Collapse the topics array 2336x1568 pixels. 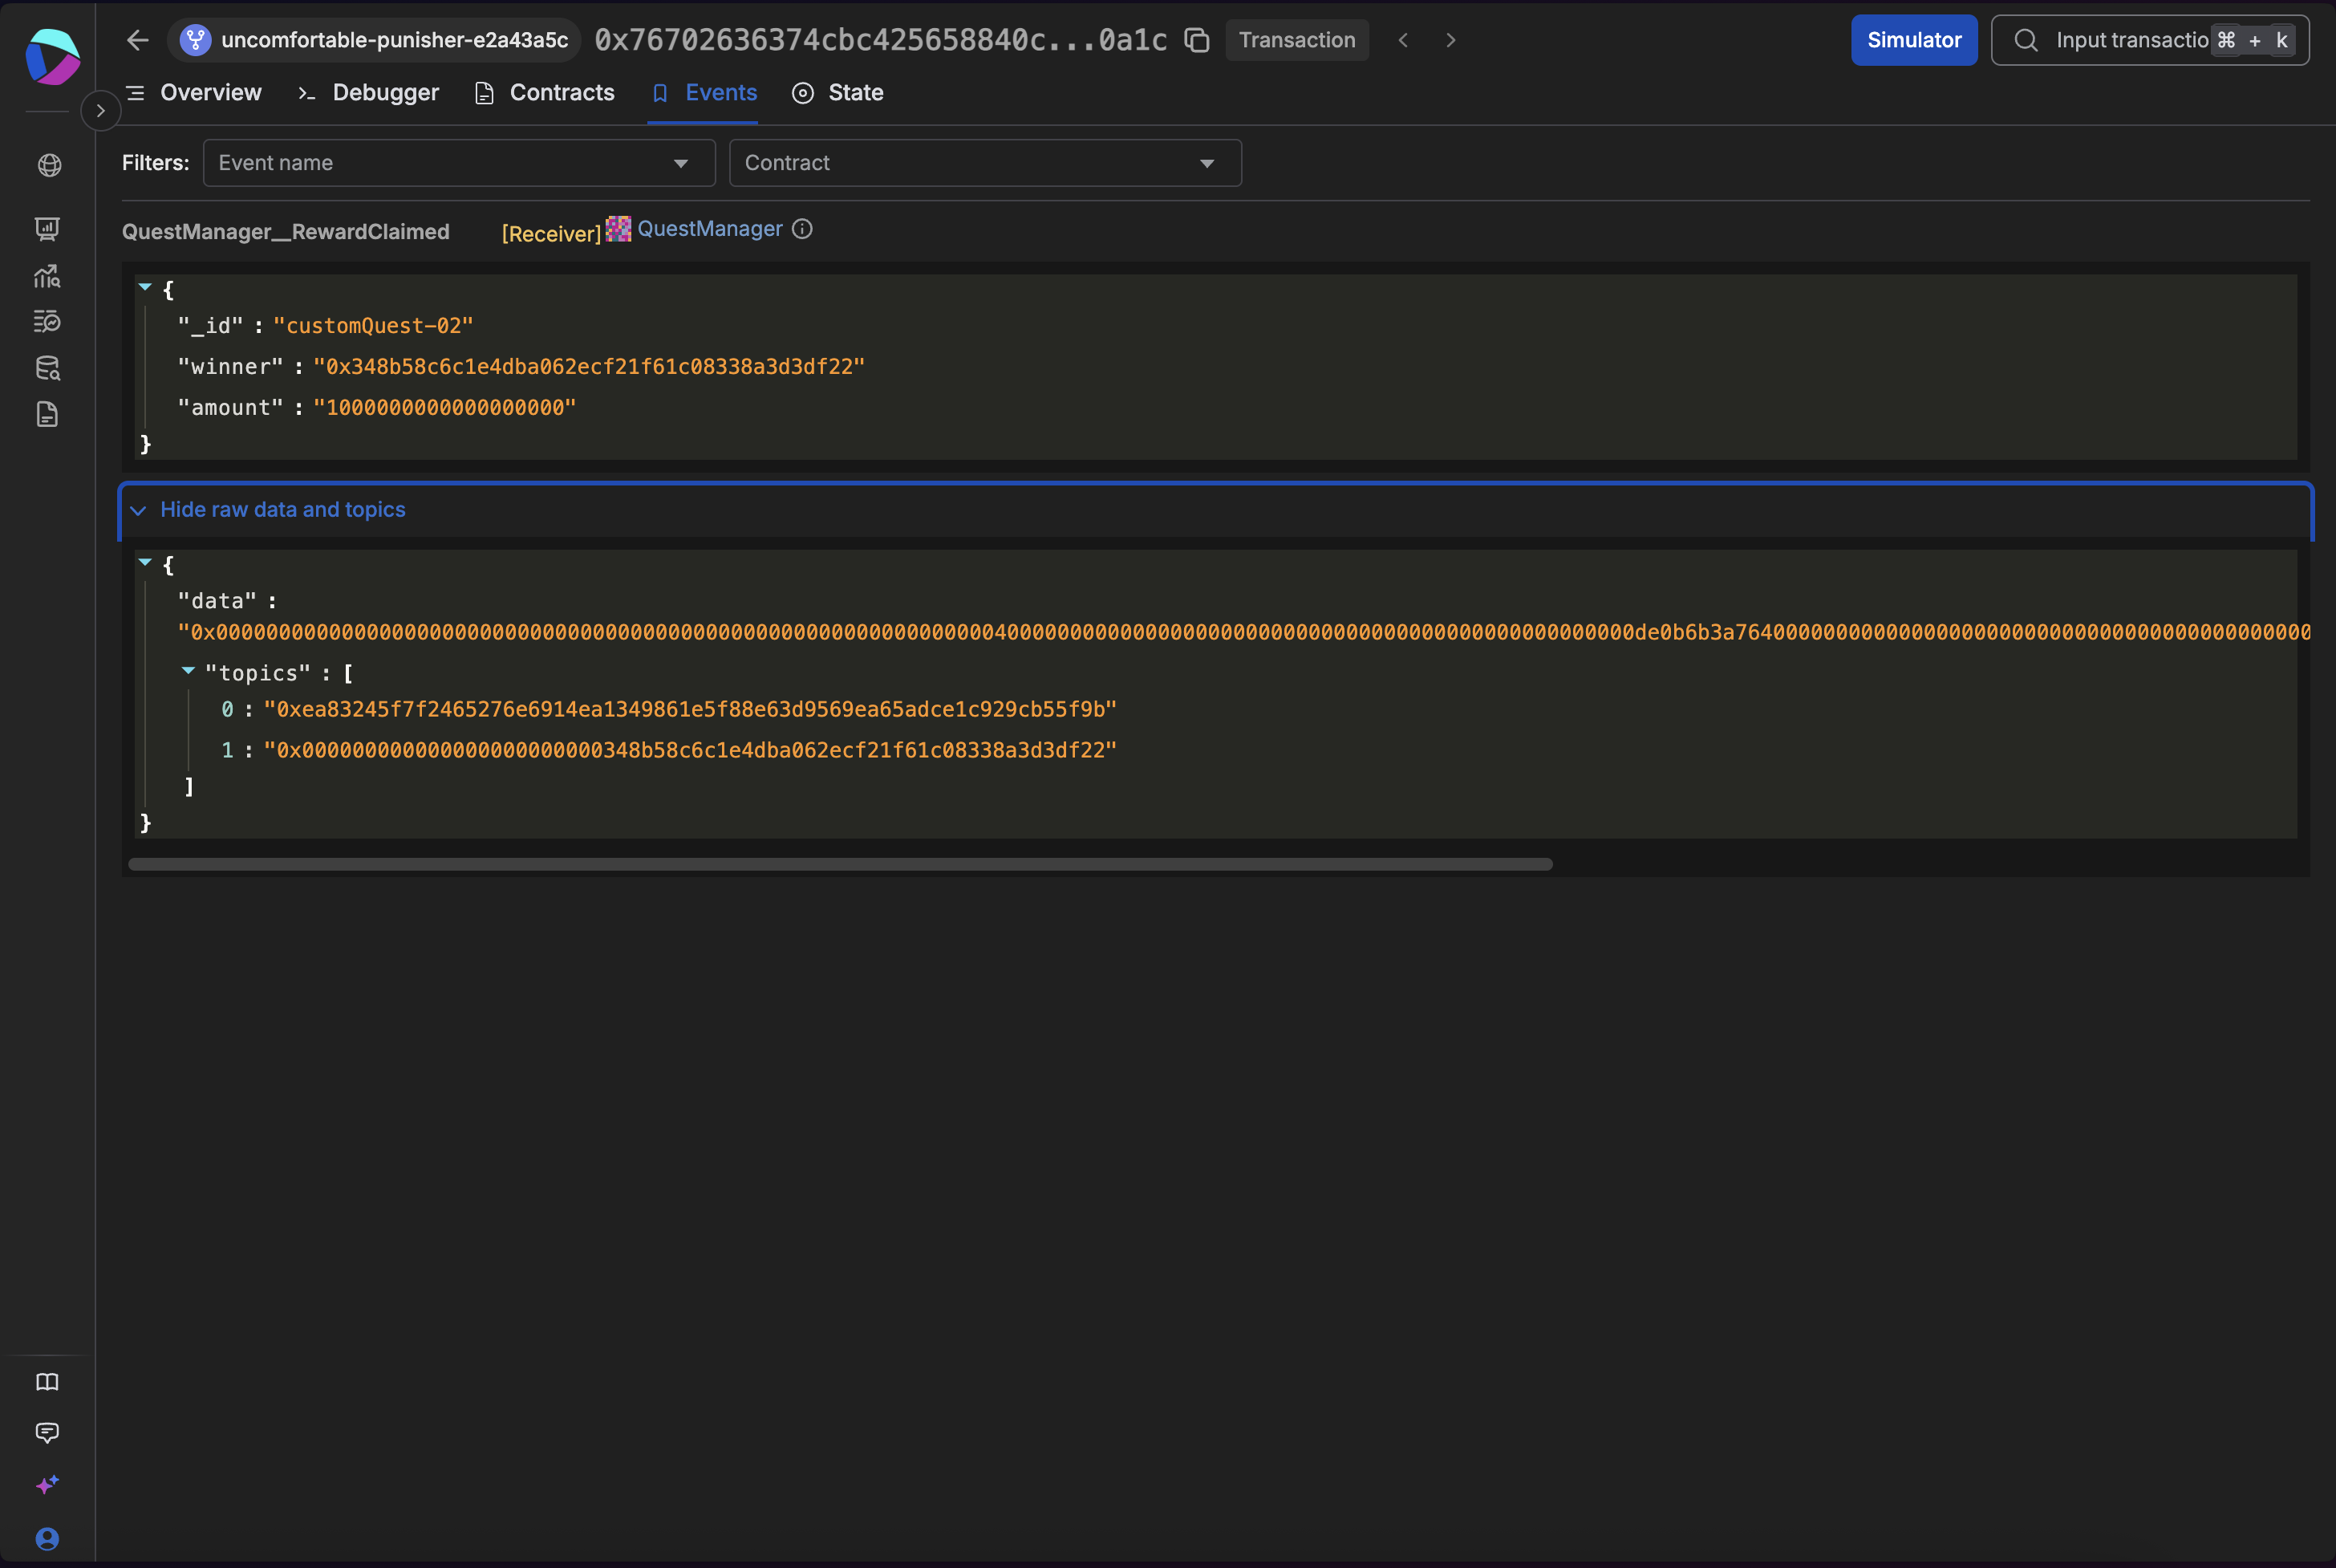188,671
